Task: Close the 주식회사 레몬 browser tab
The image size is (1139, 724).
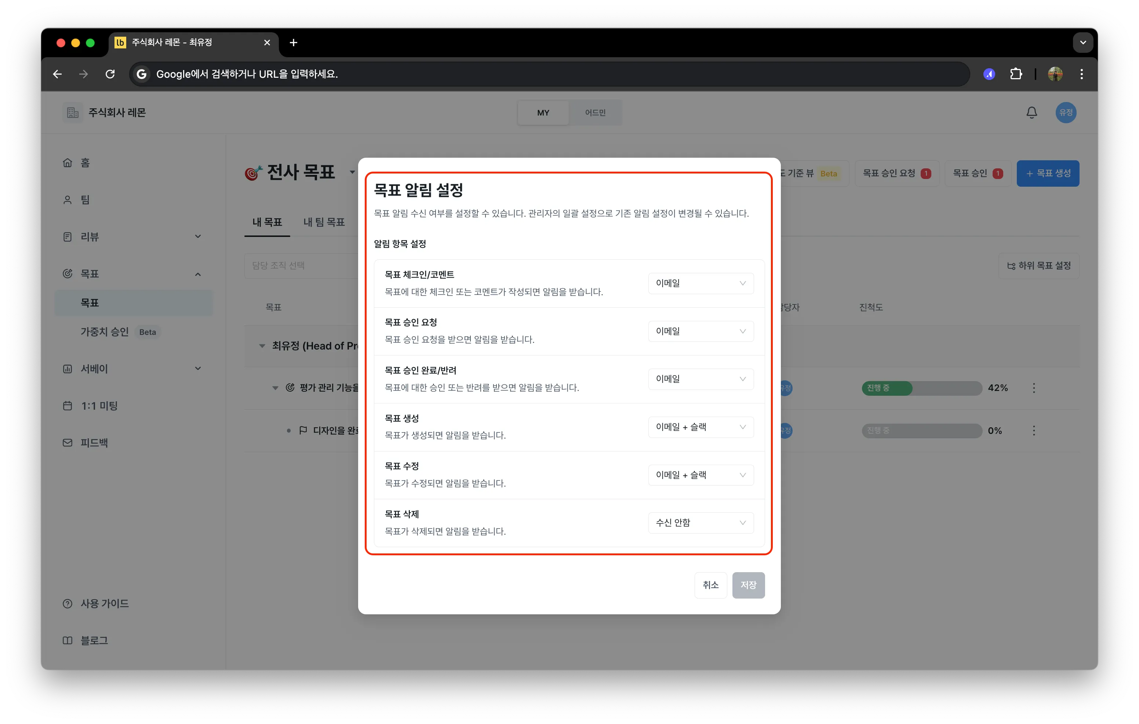Action: pyautogui.click(x=267, y=43)
